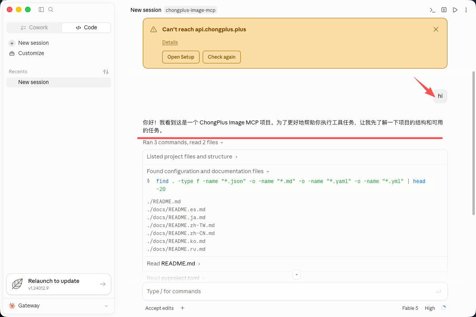Click the arrow icon on Relaunch to update
The width and height of the screenshot is (476, 317).
(103, 284)
